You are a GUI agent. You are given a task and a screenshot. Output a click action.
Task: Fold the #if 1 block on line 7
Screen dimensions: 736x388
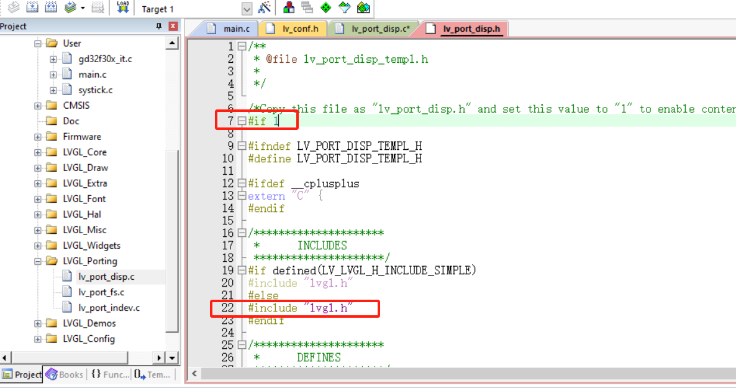pos(242,121)
